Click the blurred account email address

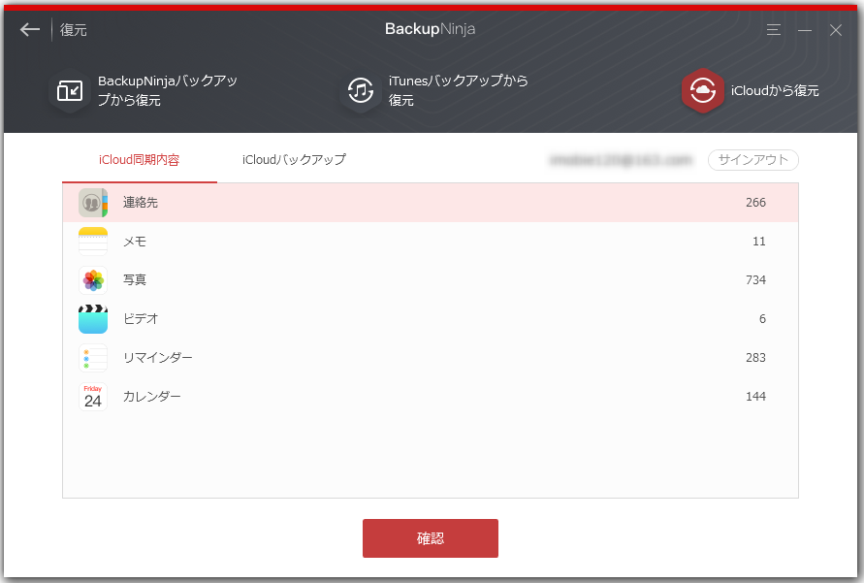click(x=621, y=160)
